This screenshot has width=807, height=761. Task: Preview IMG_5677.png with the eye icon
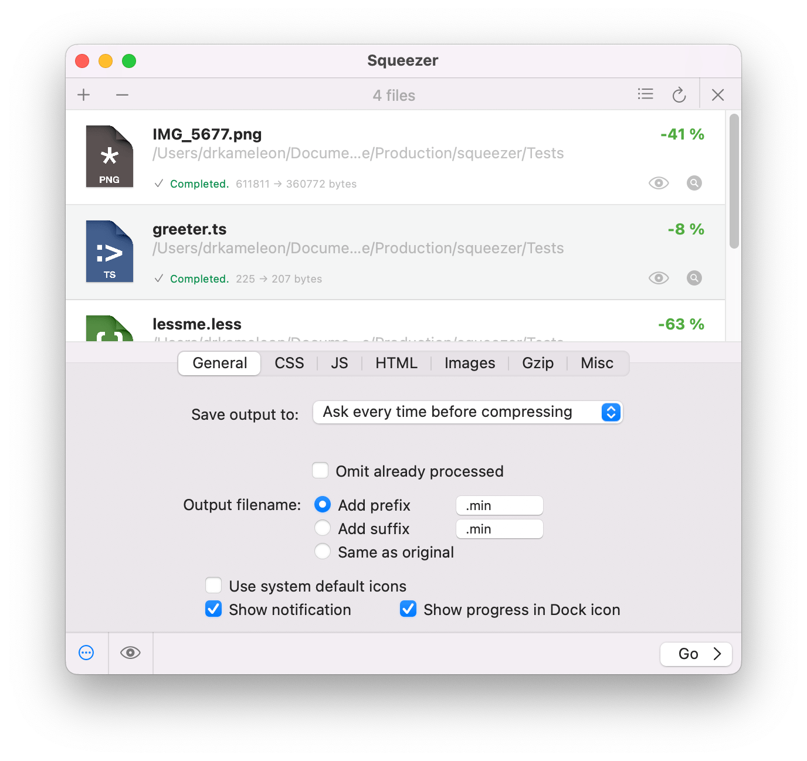(659, 183)
